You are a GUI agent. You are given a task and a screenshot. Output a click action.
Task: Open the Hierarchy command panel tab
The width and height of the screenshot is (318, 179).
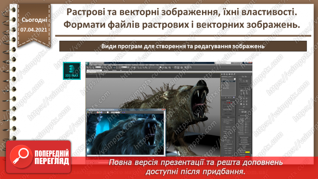click(227, 74)
